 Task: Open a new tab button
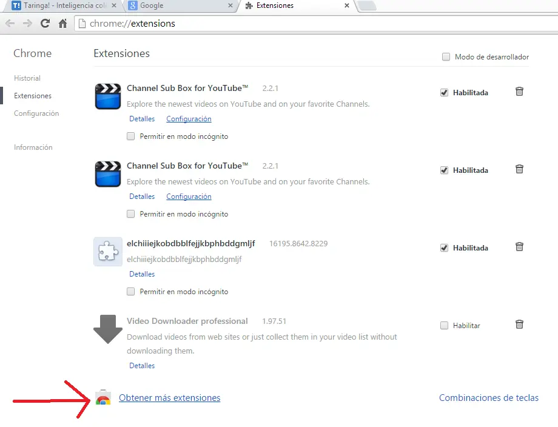[368, 5]
